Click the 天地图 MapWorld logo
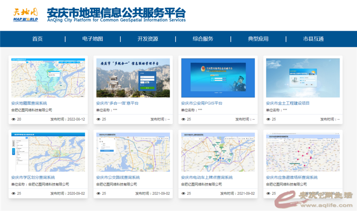 (x=25, y=14)
